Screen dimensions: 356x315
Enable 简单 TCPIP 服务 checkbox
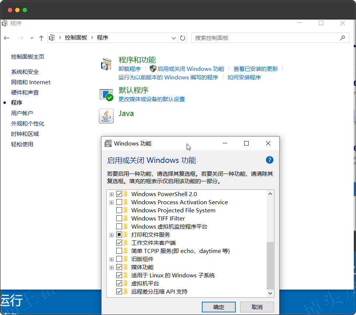pos(119,251)
